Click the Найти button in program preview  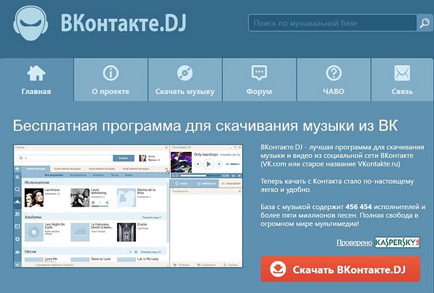tap(124, 158)
